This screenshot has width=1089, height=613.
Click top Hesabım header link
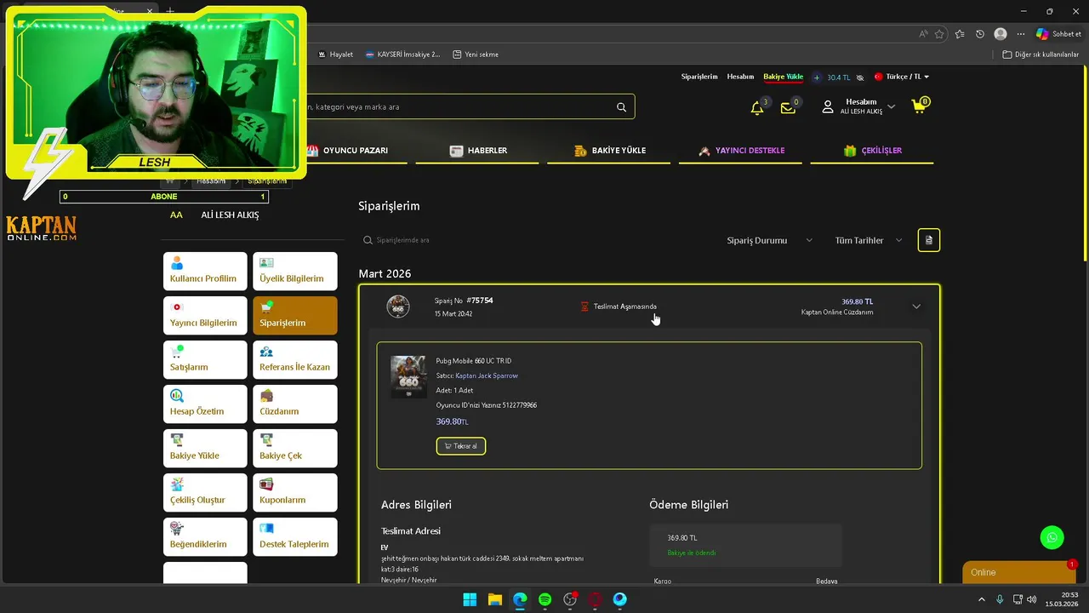click(x=740, y=77)
